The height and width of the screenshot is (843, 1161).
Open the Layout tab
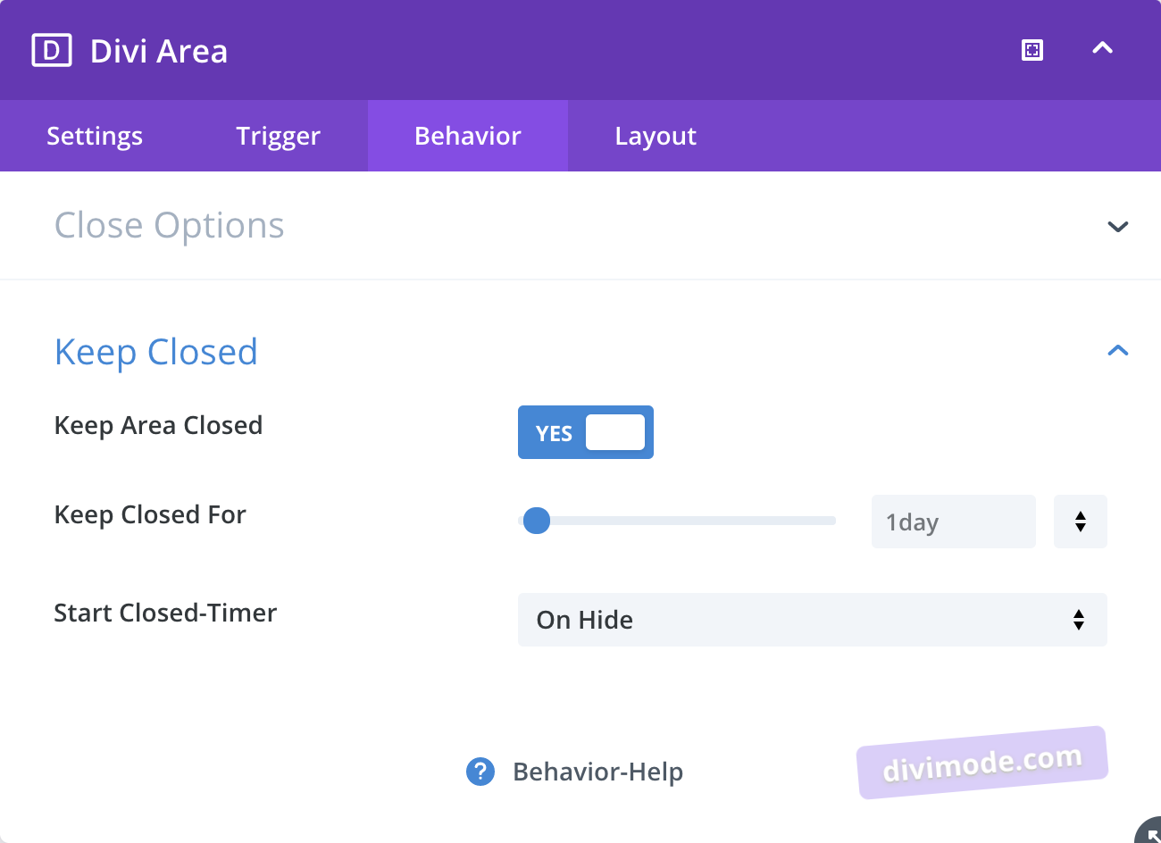point(656,136)
